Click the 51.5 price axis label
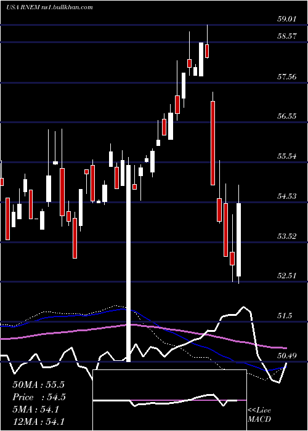The height and width of the screenshot is (431, 308). pyautogui.click(x=285, y=316)
